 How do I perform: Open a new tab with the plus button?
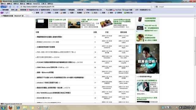[x=27, y=16]
